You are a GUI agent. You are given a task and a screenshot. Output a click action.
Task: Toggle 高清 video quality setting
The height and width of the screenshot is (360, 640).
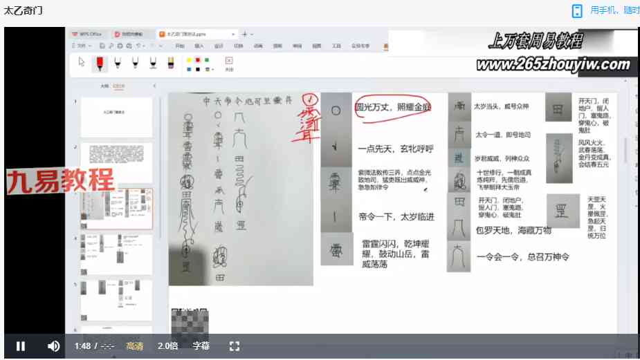point(135,346)
